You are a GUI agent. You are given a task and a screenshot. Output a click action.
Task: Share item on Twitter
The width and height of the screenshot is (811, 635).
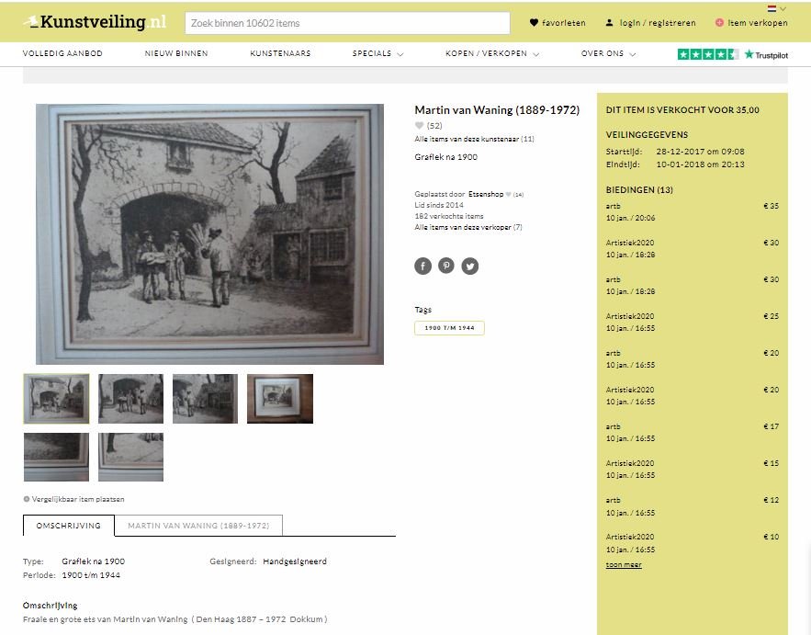[x=469, y=266]
